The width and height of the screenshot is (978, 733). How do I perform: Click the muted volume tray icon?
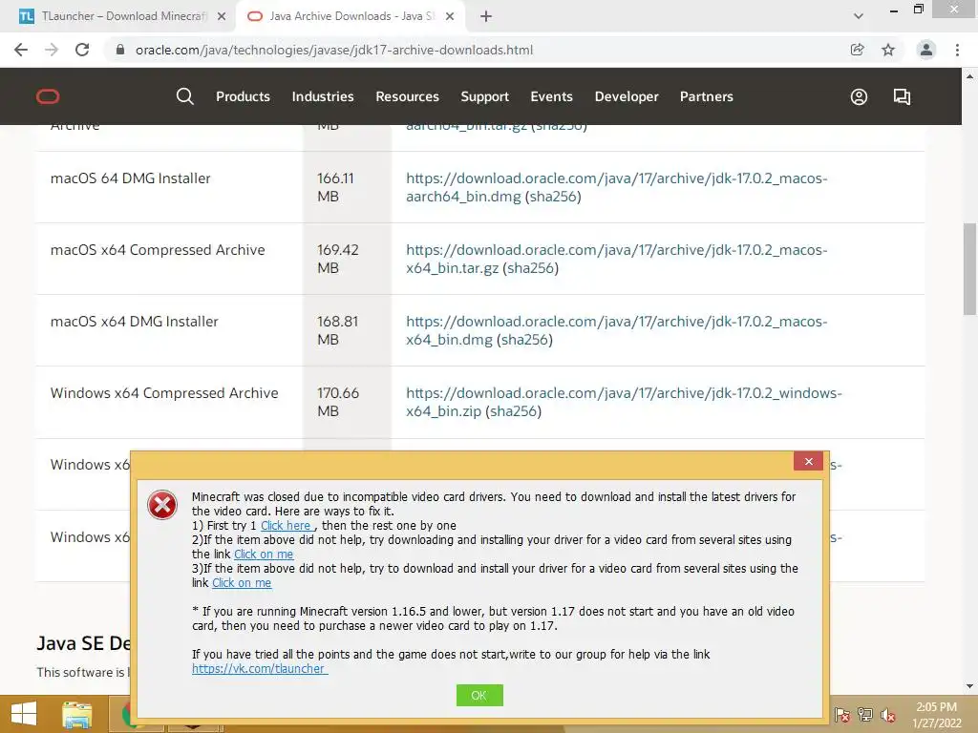888,714
